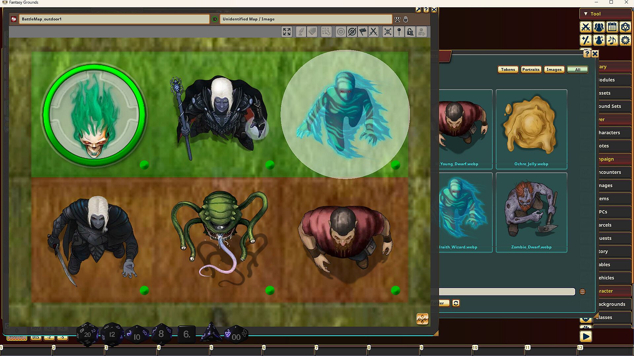Select the quill drawing tool

(301, 32)
